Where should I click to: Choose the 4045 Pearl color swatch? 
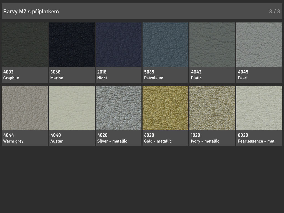pos(259,45)
